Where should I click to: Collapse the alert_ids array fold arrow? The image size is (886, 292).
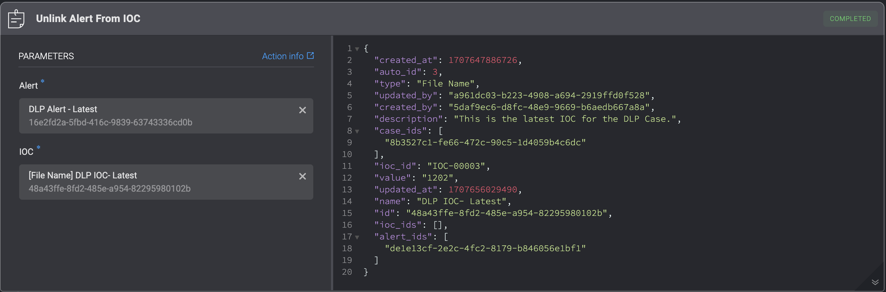357,237
